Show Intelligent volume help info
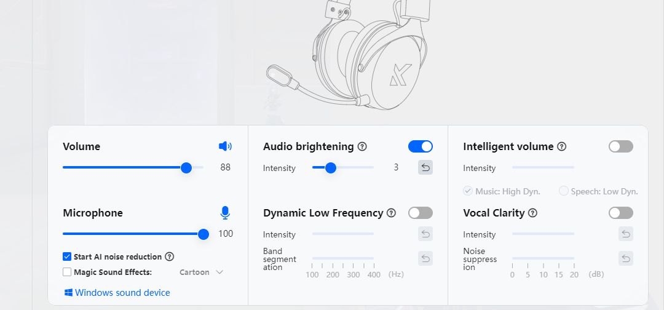Image resolution: width=664 pixels, height=310 pixels. [561, 146]
